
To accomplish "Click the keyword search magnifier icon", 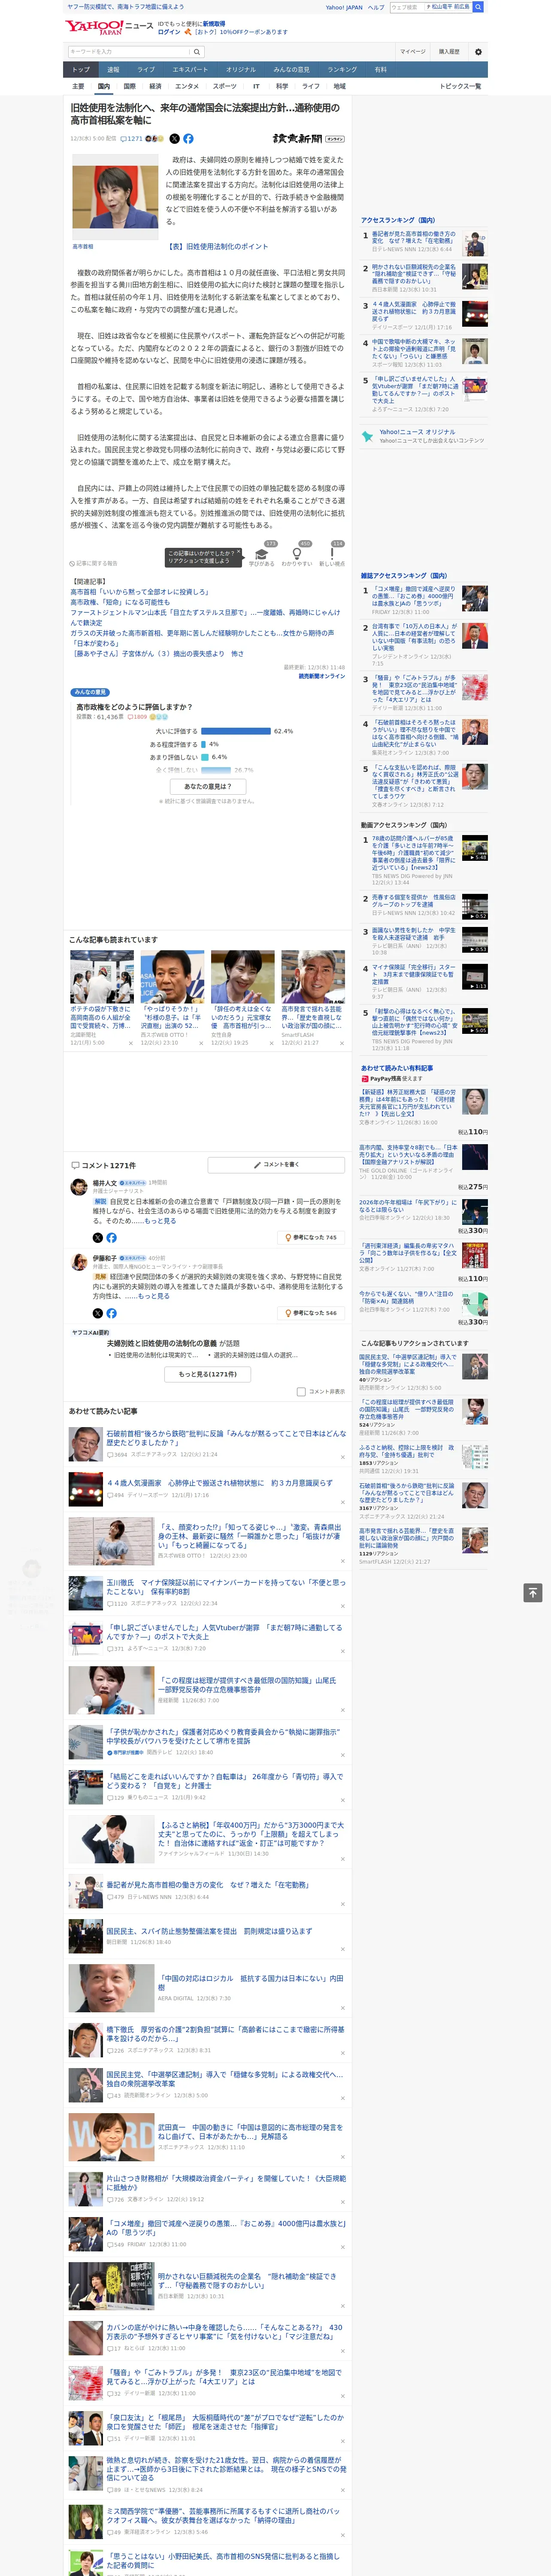I will [x=197, y=52].
